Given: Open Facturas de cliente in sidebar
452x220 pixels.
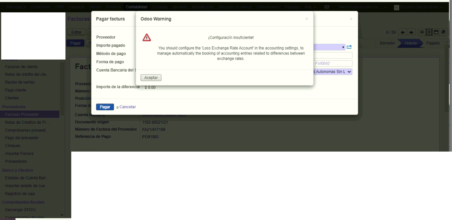Looking at the screenshot, I should click(x=21, y=67).
